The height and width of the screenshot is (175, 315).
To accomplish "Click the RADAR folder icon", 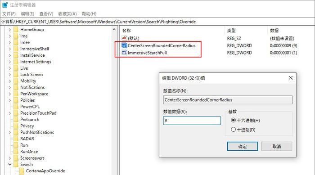I will pos(16,139).
